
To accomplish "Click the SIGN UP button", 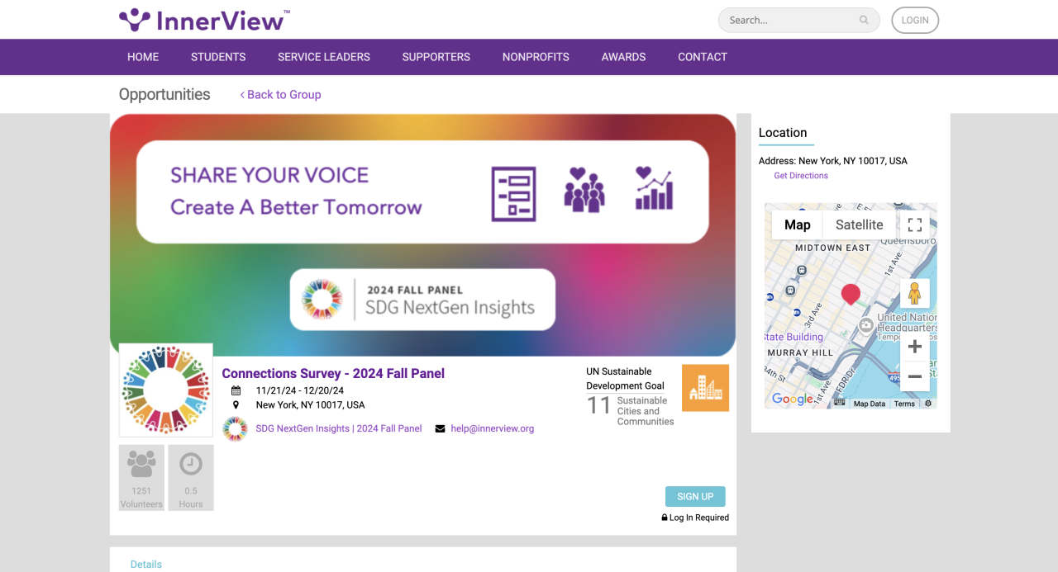I will tap(695, 496).
